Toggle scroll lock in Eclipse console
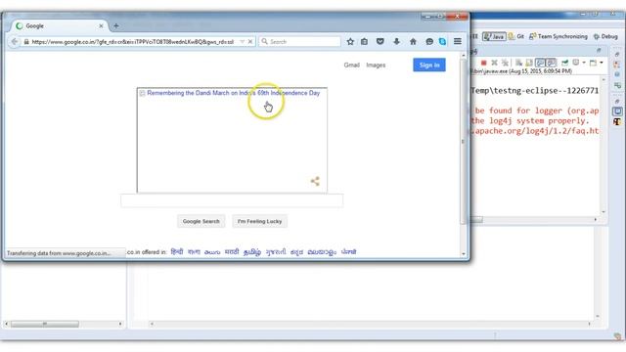Image resolution: width=626 pixels, height=352 pixels. pos(529,63)
